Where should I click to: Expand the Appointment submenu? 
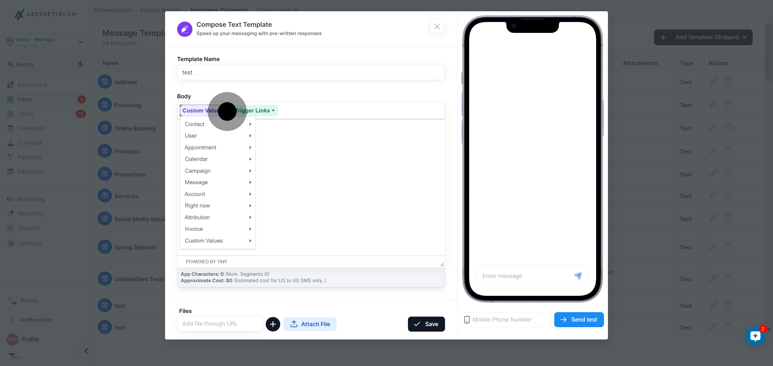pos(218,148)
